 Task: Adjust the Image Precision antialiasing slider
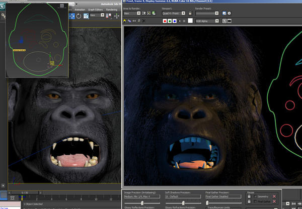[x=142, y=202]
